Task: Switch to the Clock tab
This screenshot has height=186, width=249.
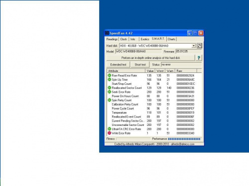Action: coord(124,39)
